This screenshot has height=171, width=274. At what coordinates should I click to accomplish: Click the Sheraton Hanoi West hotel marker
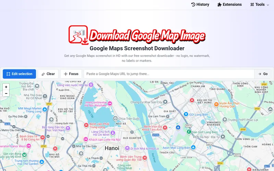pyautogui.click(x=28, y=146)
